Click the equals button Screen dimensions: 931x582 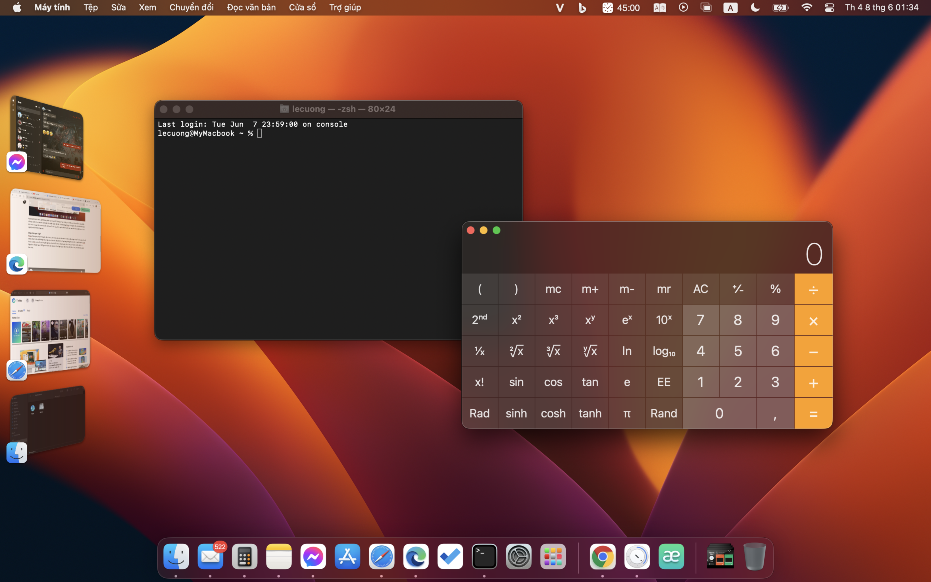[813, 413]
